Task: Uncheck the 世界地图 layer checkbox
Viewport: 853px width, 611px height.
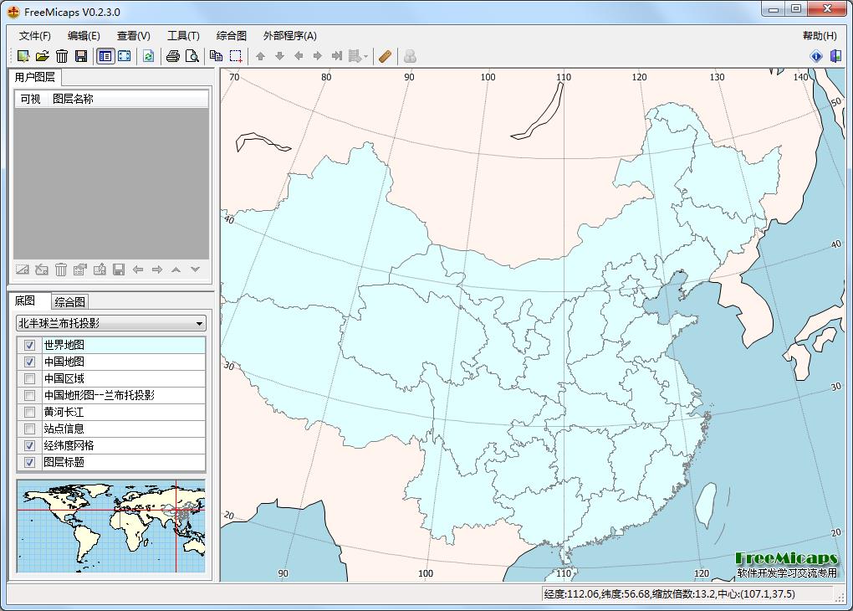Action: pos(30,345)
